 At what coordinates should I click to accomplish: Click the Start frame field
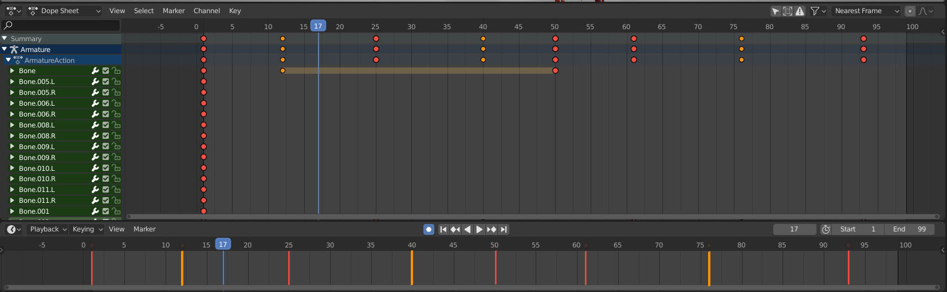858,229
